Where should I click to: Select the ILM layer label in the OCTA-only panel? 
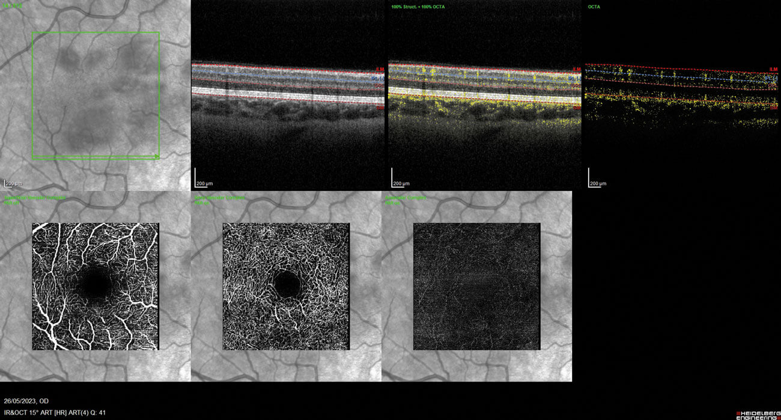coord(774,70)
